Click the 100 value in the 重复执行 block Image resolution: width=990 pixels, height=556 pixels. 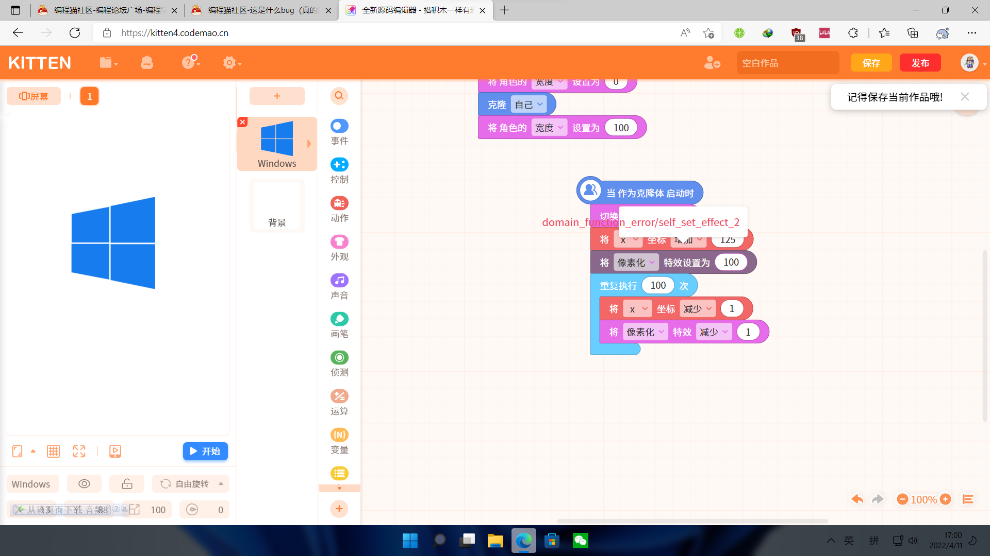(658, 286)
